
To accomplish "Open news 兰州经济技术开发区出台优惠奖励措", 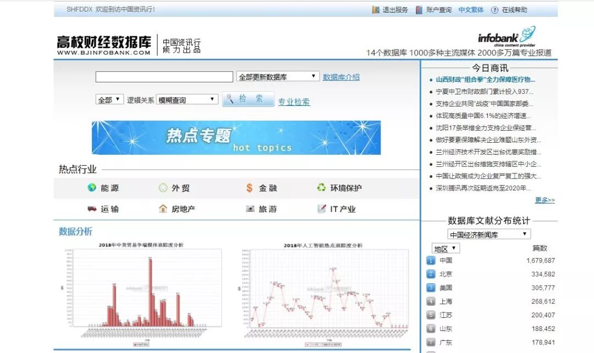I will click(488, 152).
